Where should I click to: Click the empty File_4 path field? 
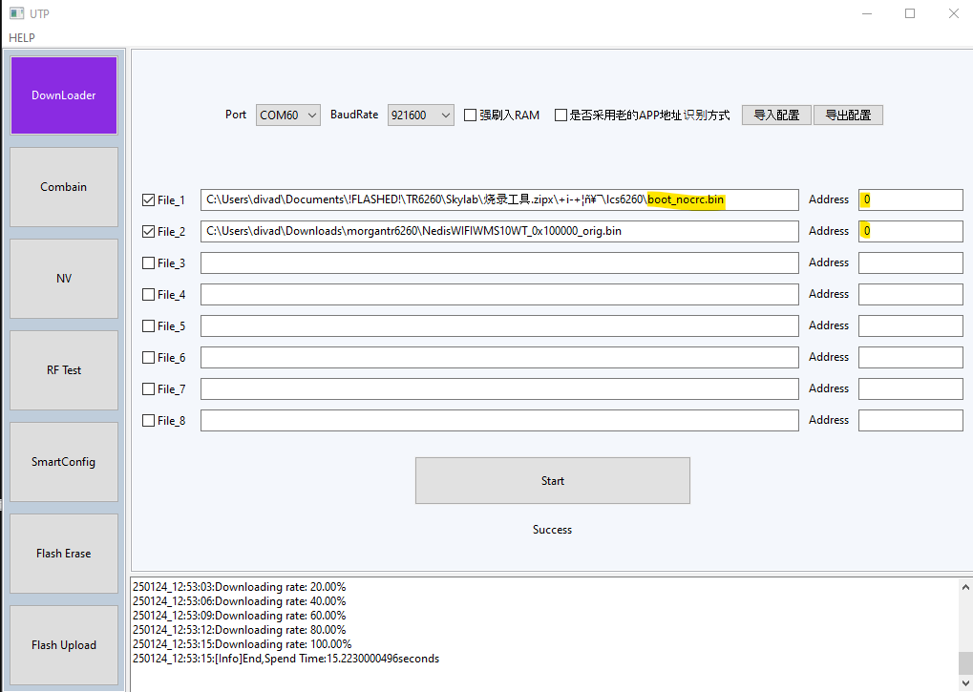click(499, 295)
